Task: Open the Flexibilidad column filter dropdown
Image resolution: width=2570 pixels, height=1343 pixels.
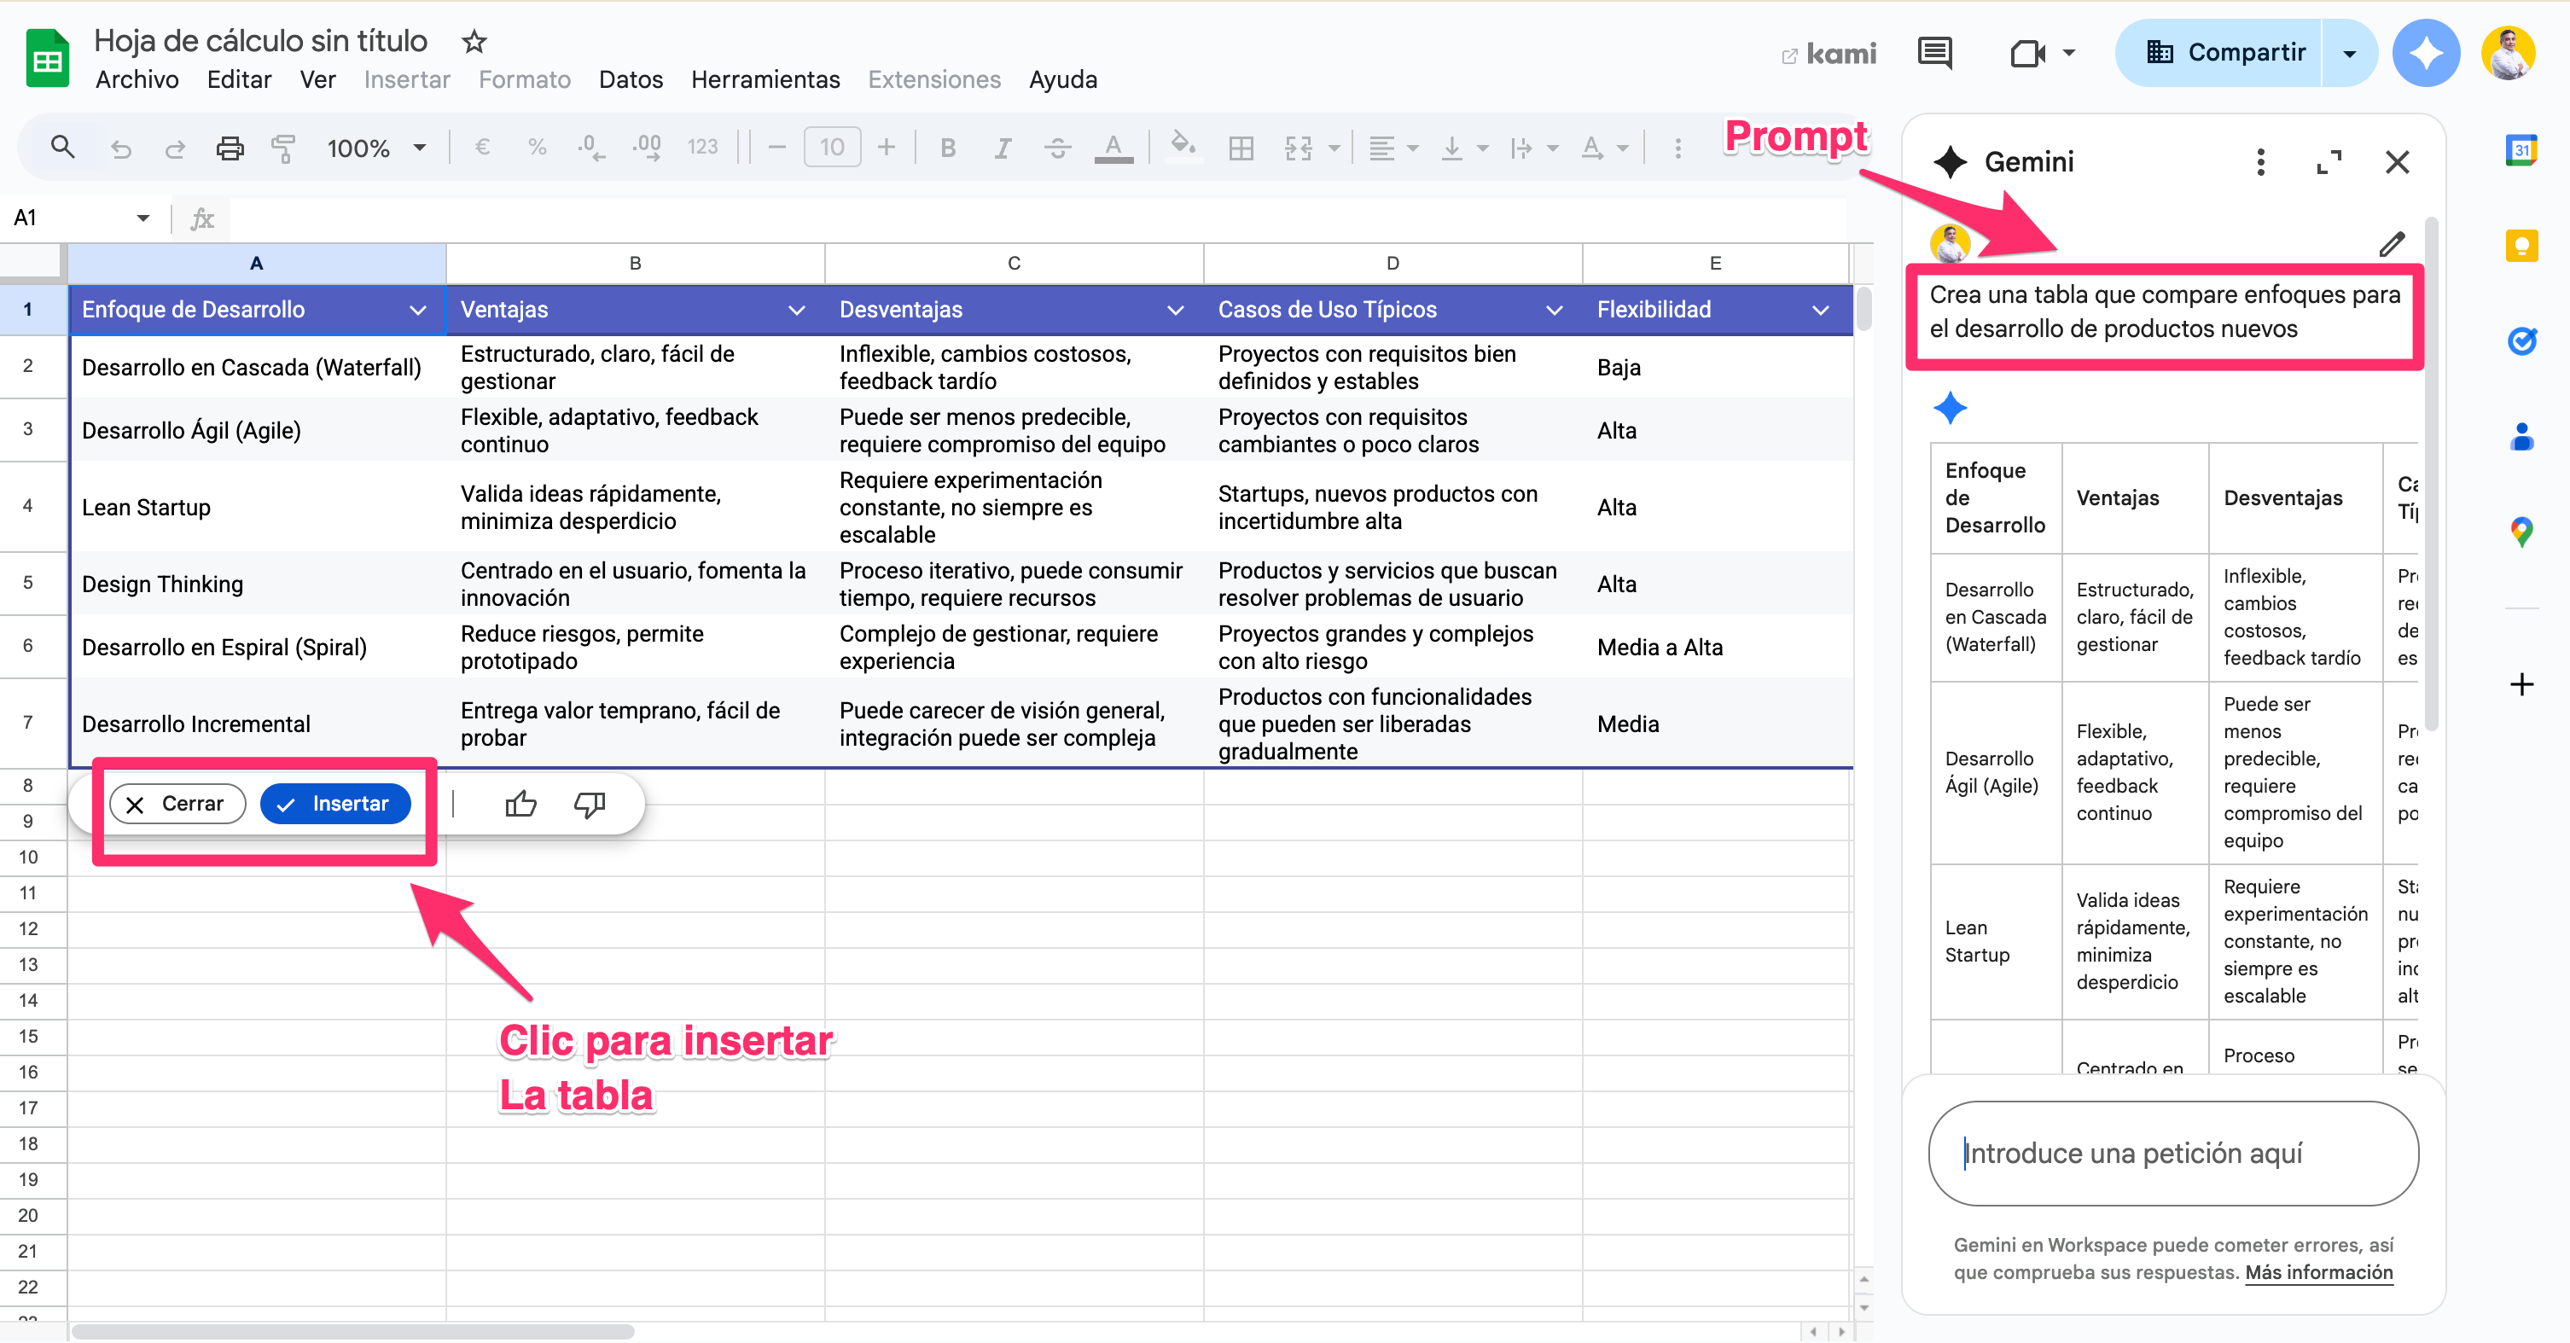Action: pyautogui.click(x=1820, y=311)
